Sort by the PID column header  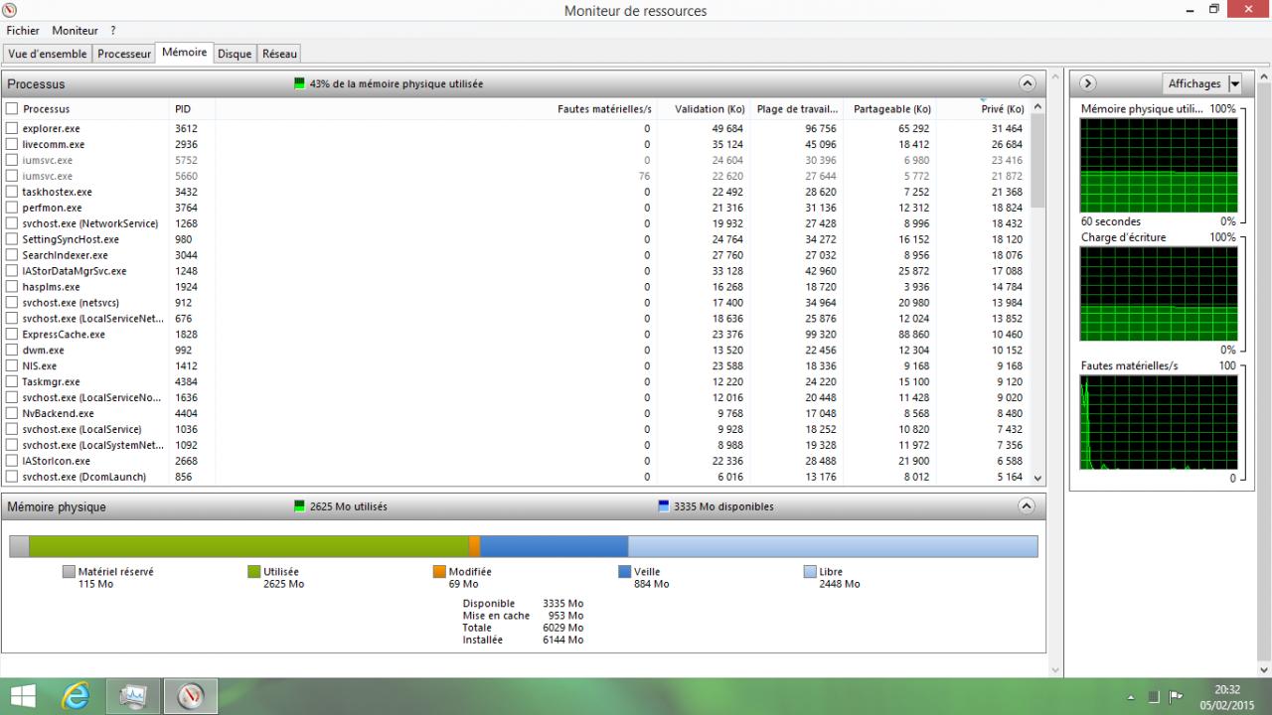point(193,108)
